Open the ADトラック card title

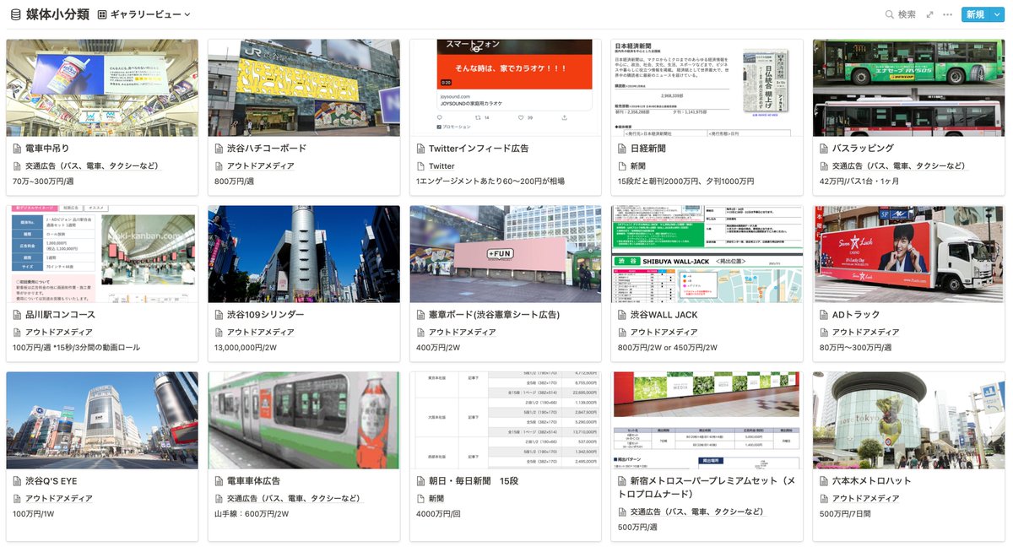[x=856, y=315]
